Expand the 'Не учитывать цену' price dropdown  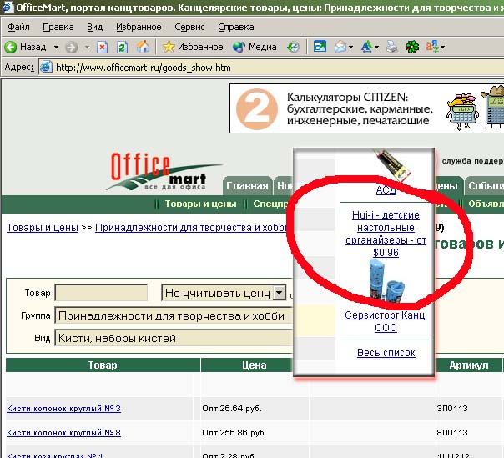pos(279,293)
